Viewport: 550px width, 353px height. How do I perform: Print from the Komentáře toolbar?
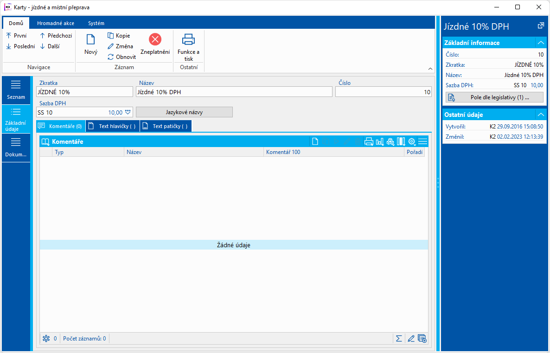[369, 141]
